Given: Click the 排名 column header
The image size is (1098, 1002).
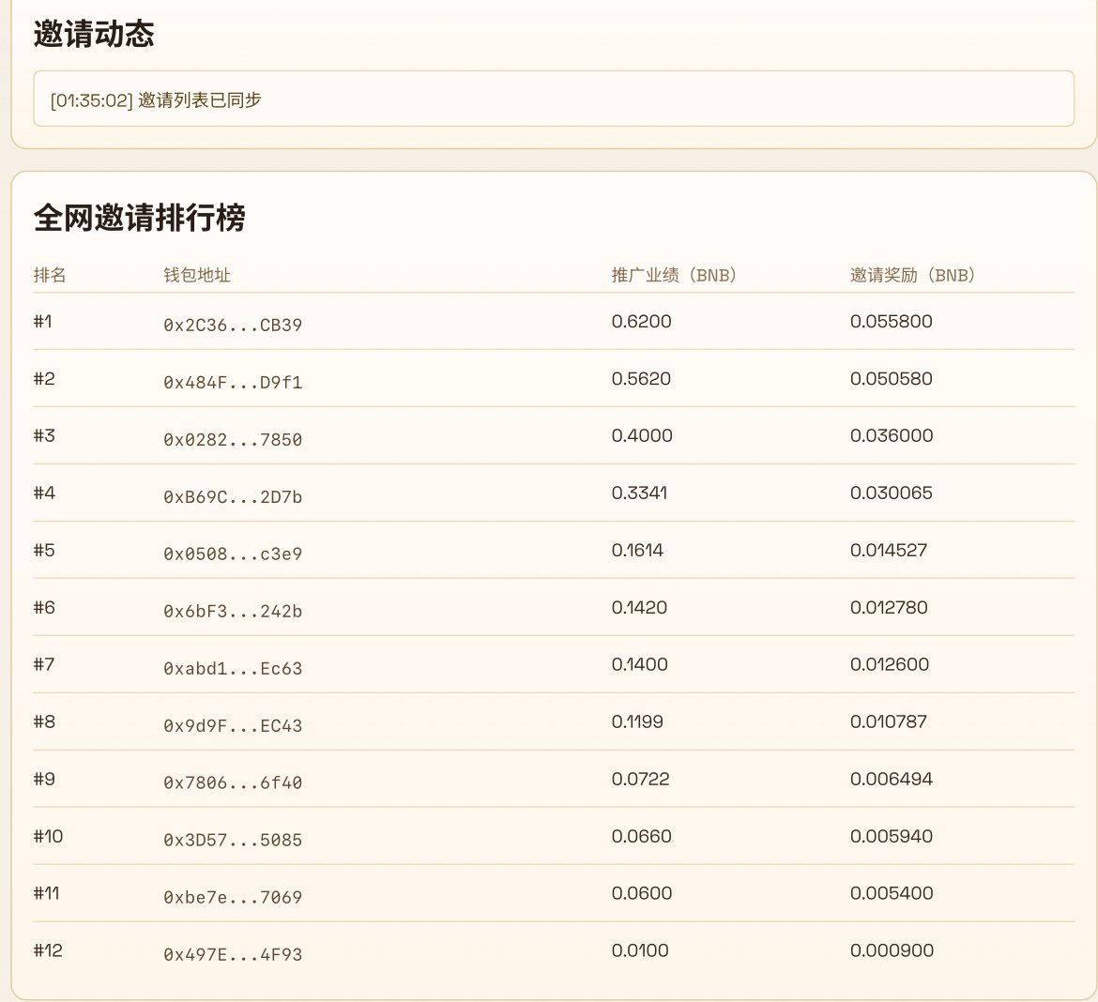Looking at the screenshot, I should pos(48,276).
